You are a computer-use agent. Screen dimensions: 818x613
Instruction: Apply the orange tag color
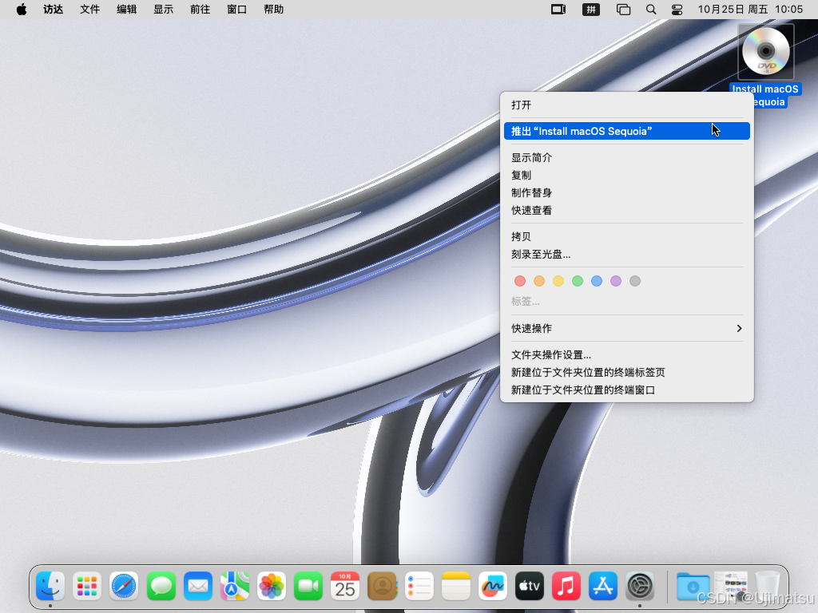(539, 281)
